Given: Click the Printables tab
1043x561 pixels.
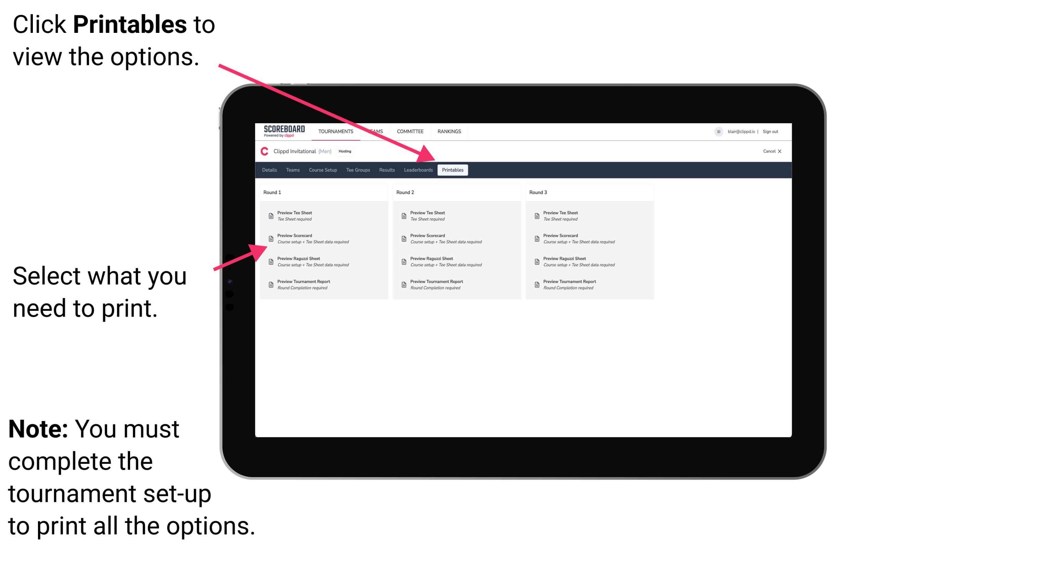Looking at the screenshot, I should coord(453,170).
